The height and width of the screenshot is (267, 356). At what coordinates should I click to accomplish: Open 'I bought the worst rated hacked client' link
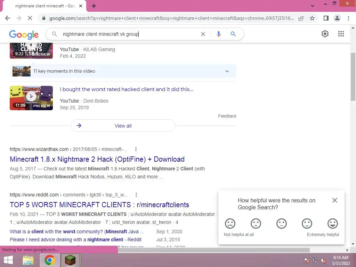coord(127,89)
